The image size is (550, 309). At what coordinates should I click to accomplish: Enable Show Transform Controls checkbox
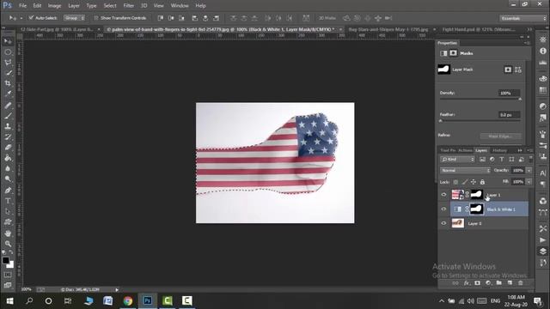tap(96, 18)
